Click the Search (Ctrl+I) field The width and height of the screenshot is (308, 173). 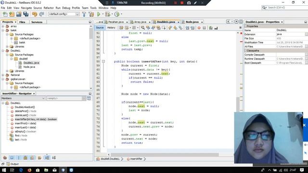click(x=285, y=8)
